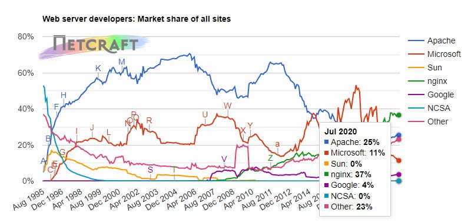The height and width of the screenshot is (223, 471).
Task: Click annotation marker R on Microsoft line
Action: [x=149, y=120]
